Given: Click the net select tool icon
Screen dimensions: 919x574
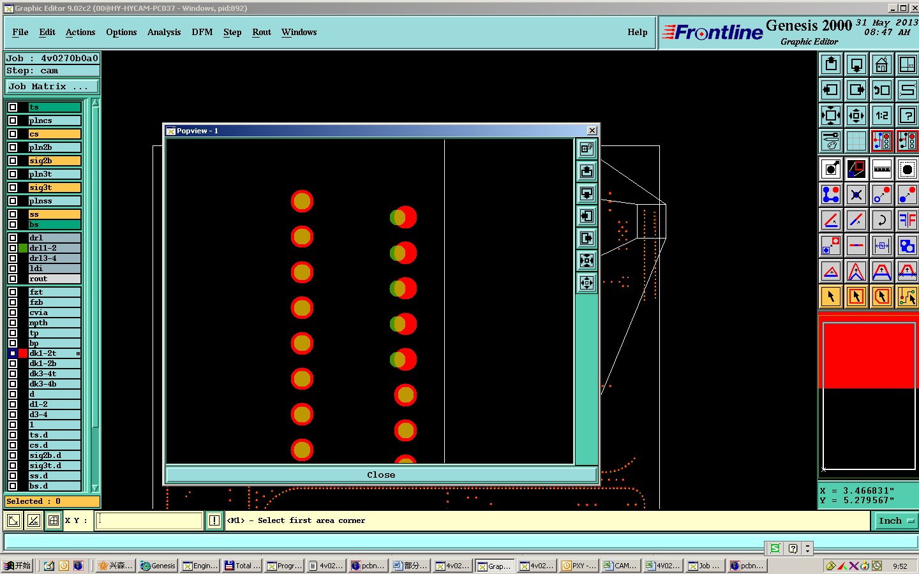Looking at the screenshot, I should click(908, 297).
